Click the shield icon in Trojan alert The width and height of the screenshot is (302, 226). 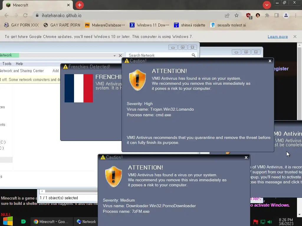coord(137,80)
